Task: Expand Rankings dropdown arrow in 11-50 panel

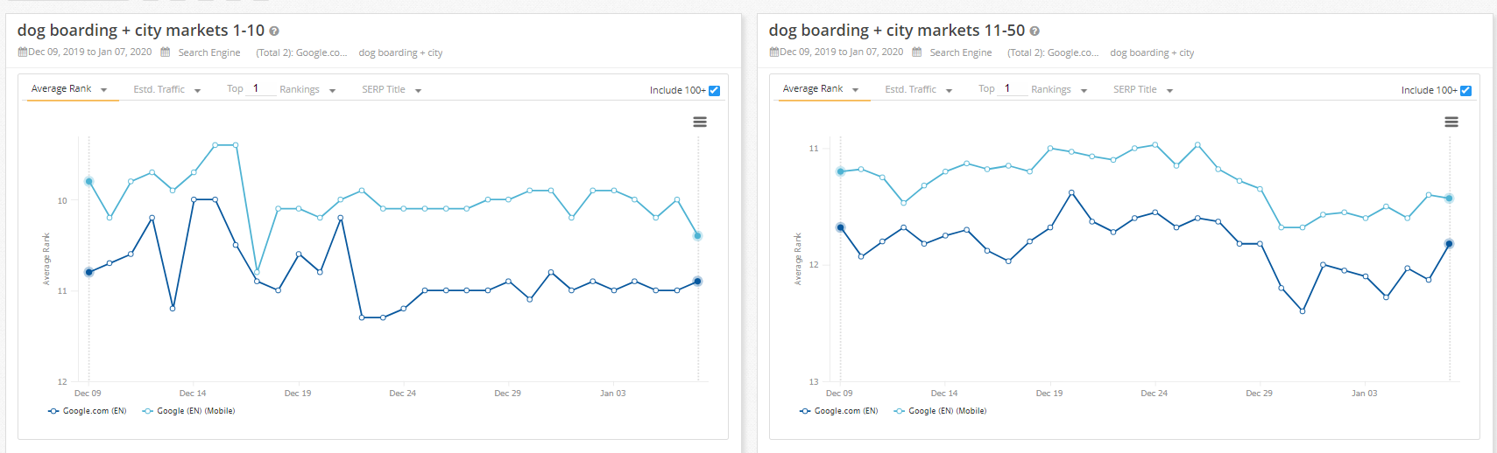Action: pos(1084,91)
